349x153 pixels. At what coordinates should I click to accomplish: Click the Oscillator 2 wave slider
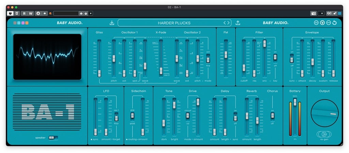click(177, 58)
